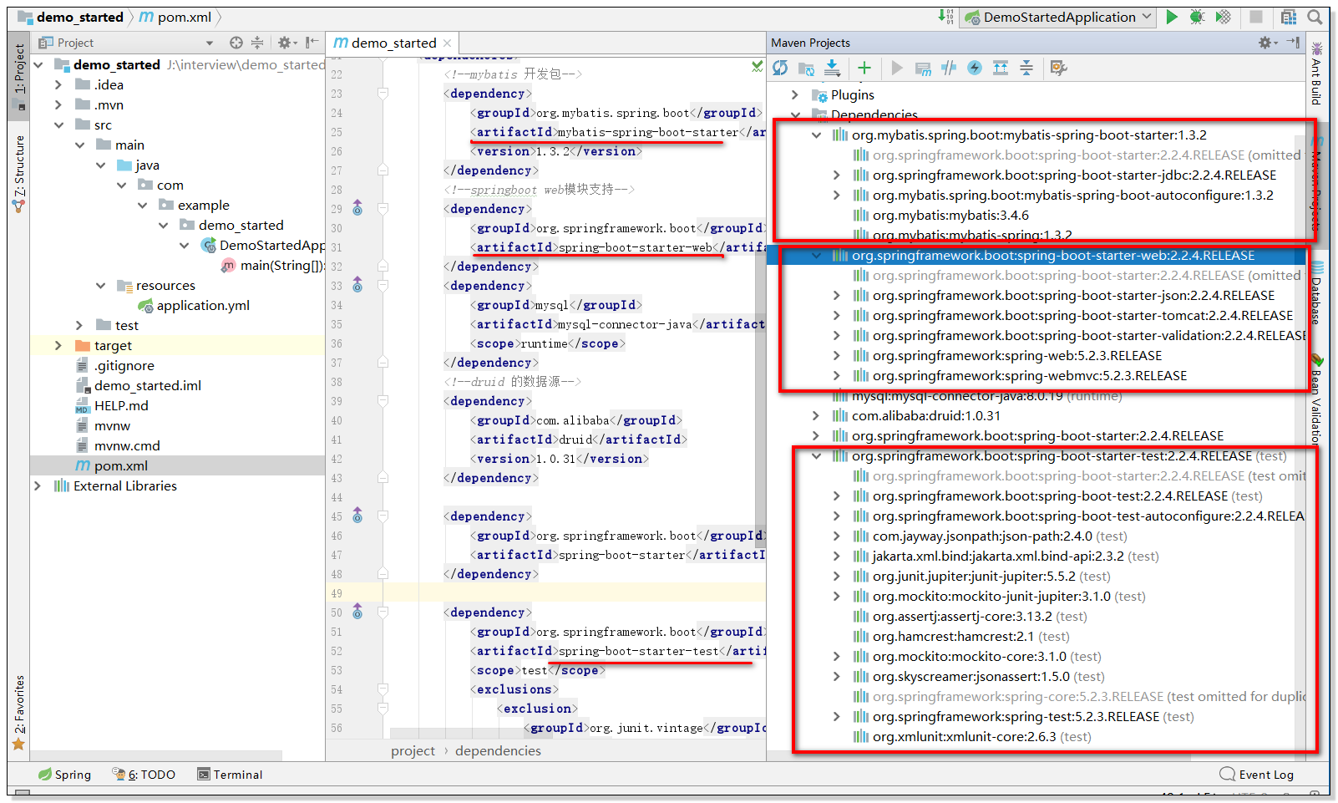Run with coverage icon
Image resolution: width=1338 pixels, height=803 pixels.
pos(1224,17)
